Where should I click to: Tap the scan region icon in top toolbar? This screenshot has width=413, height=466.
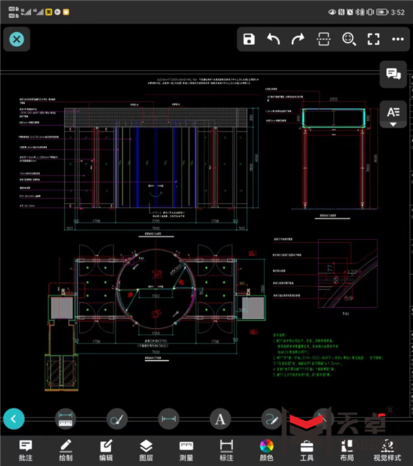coord(323,39)
